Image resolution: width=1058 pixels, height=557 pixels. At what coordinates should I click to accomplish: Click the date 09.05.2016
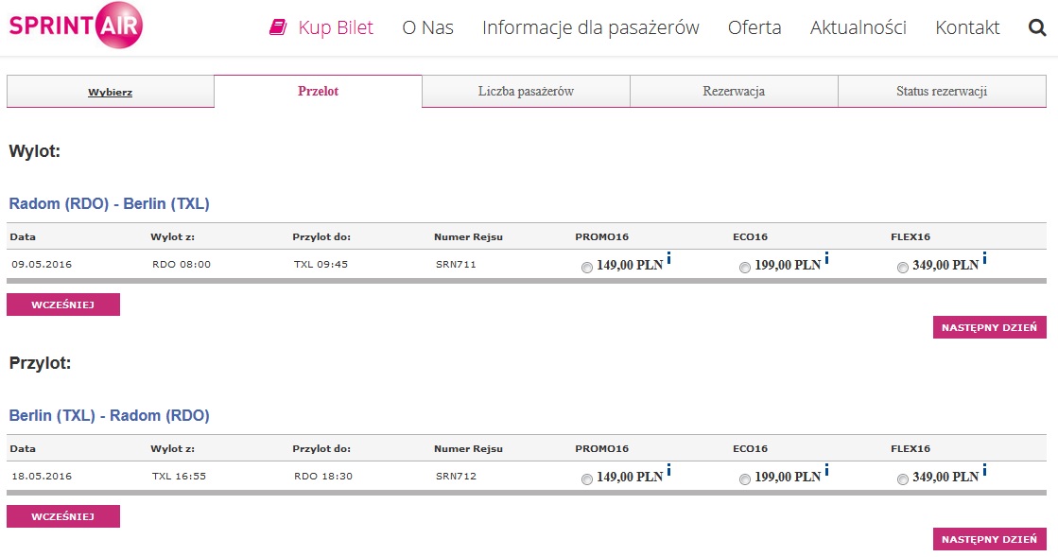(42, 264)
